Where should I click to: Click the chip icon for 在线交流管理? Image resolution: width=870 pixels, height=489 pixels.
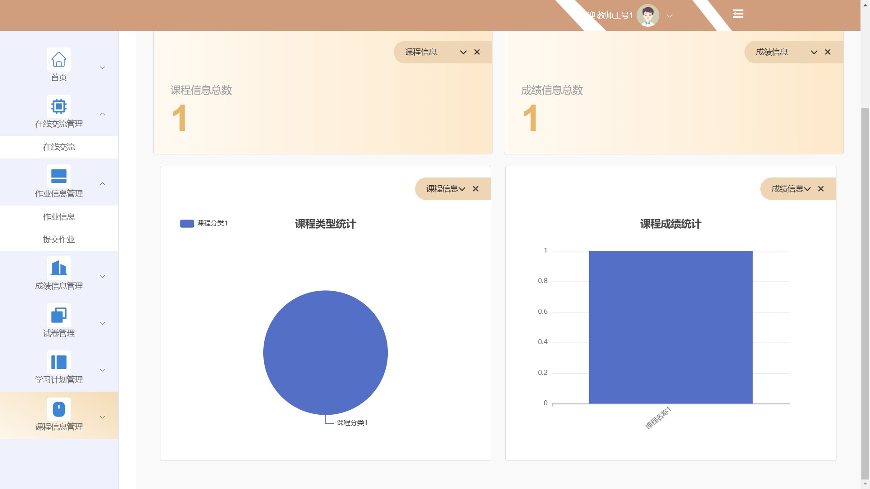58,106
